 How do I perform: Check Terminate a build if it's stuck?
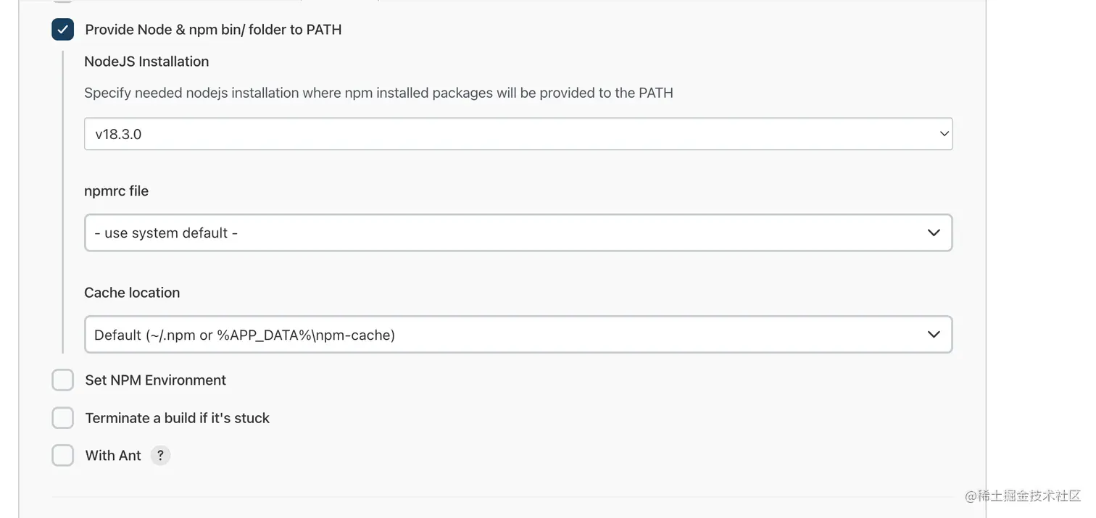[x=63, y=418]
